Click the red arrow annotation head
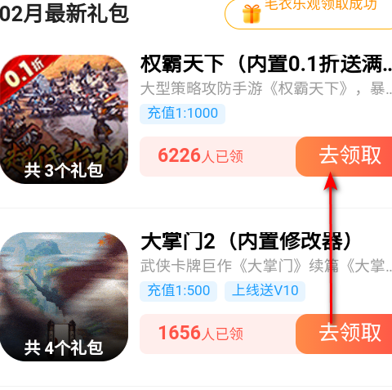The height and width of the screenshot is (390, 392). pos(331,181)
